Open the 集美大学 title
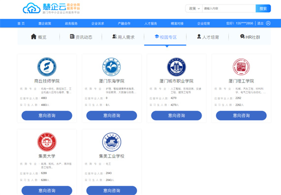 point(47,156)
